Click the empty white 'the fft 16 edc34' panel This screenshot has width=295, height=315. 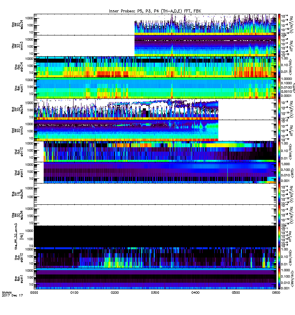click(155, 194)
